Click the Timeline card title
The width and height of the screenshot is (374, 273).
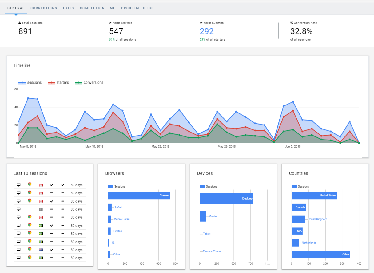coord(22,65)
